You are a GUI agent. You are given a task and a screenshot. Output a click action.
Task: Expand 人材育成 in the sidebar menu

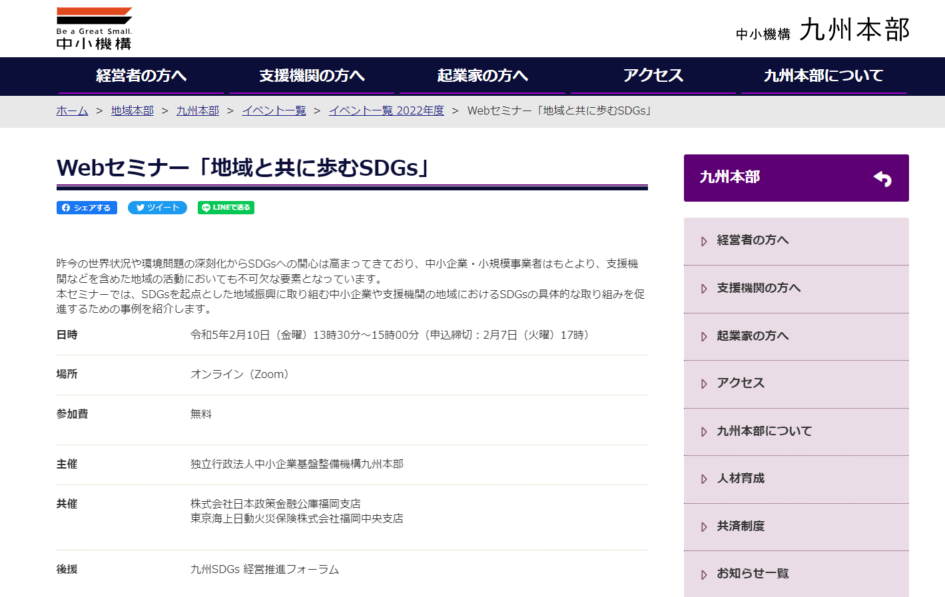click(741, 479)
